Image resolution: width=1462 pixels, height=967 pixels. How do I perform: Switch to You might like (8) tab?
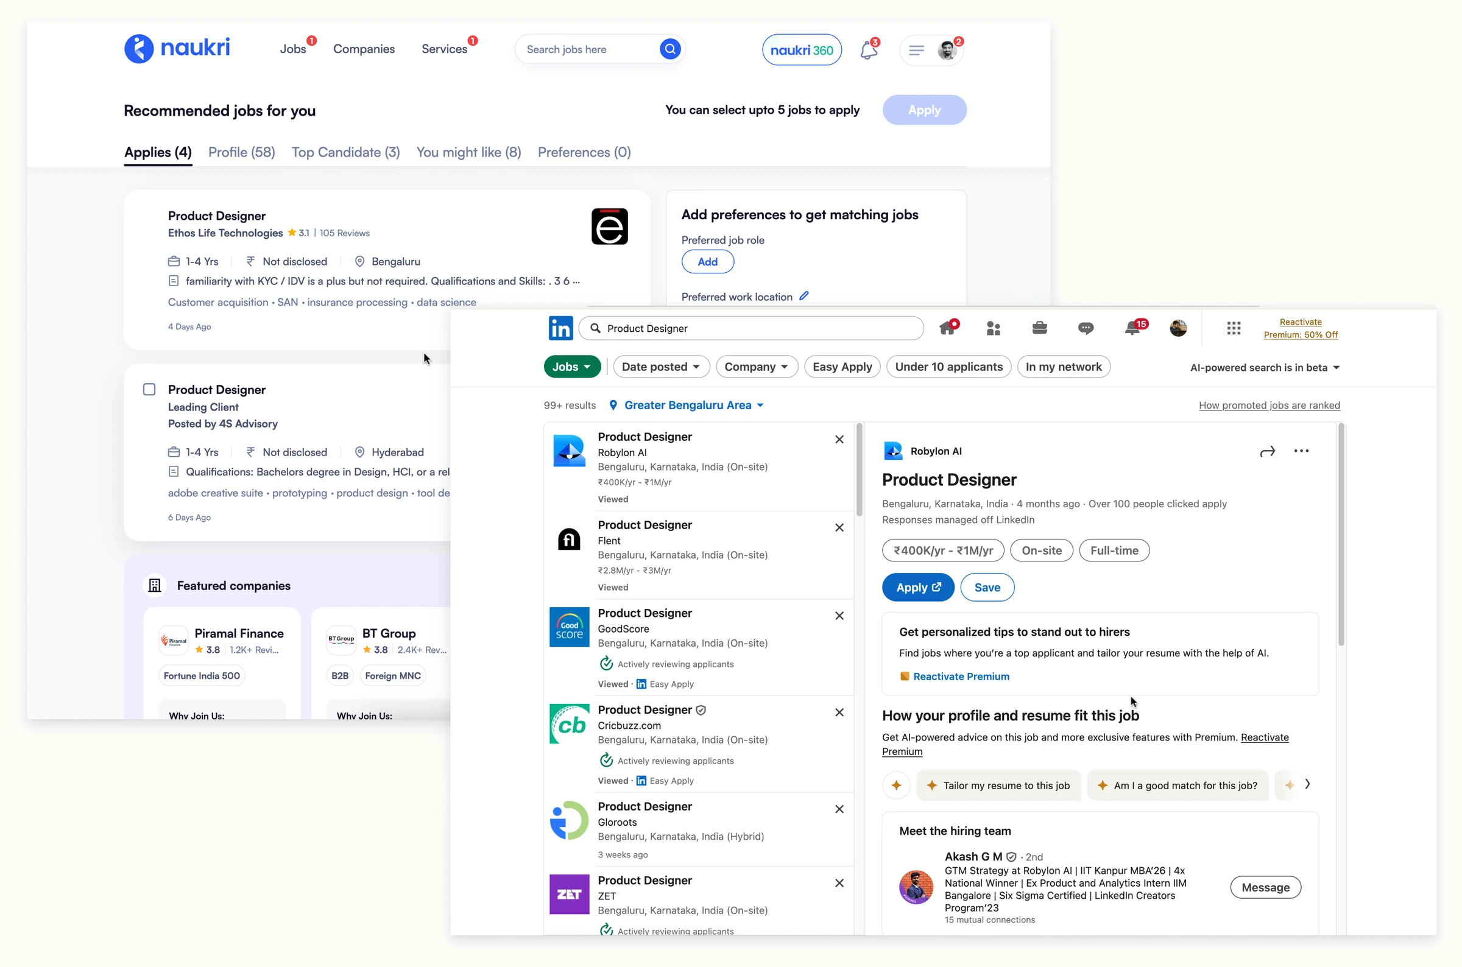[468, 152]
